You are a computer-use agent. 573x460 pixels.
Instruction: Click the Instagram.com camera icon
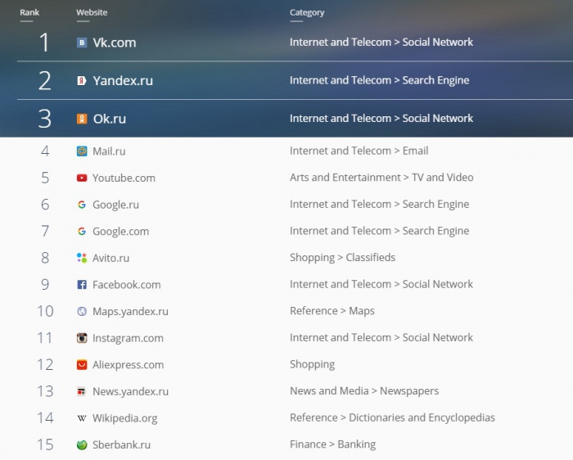pos(82,338)
